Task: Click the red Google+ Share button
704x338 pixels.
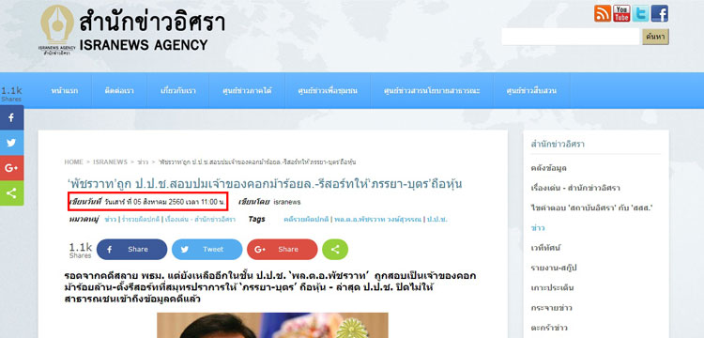Action: pos(282,250)
